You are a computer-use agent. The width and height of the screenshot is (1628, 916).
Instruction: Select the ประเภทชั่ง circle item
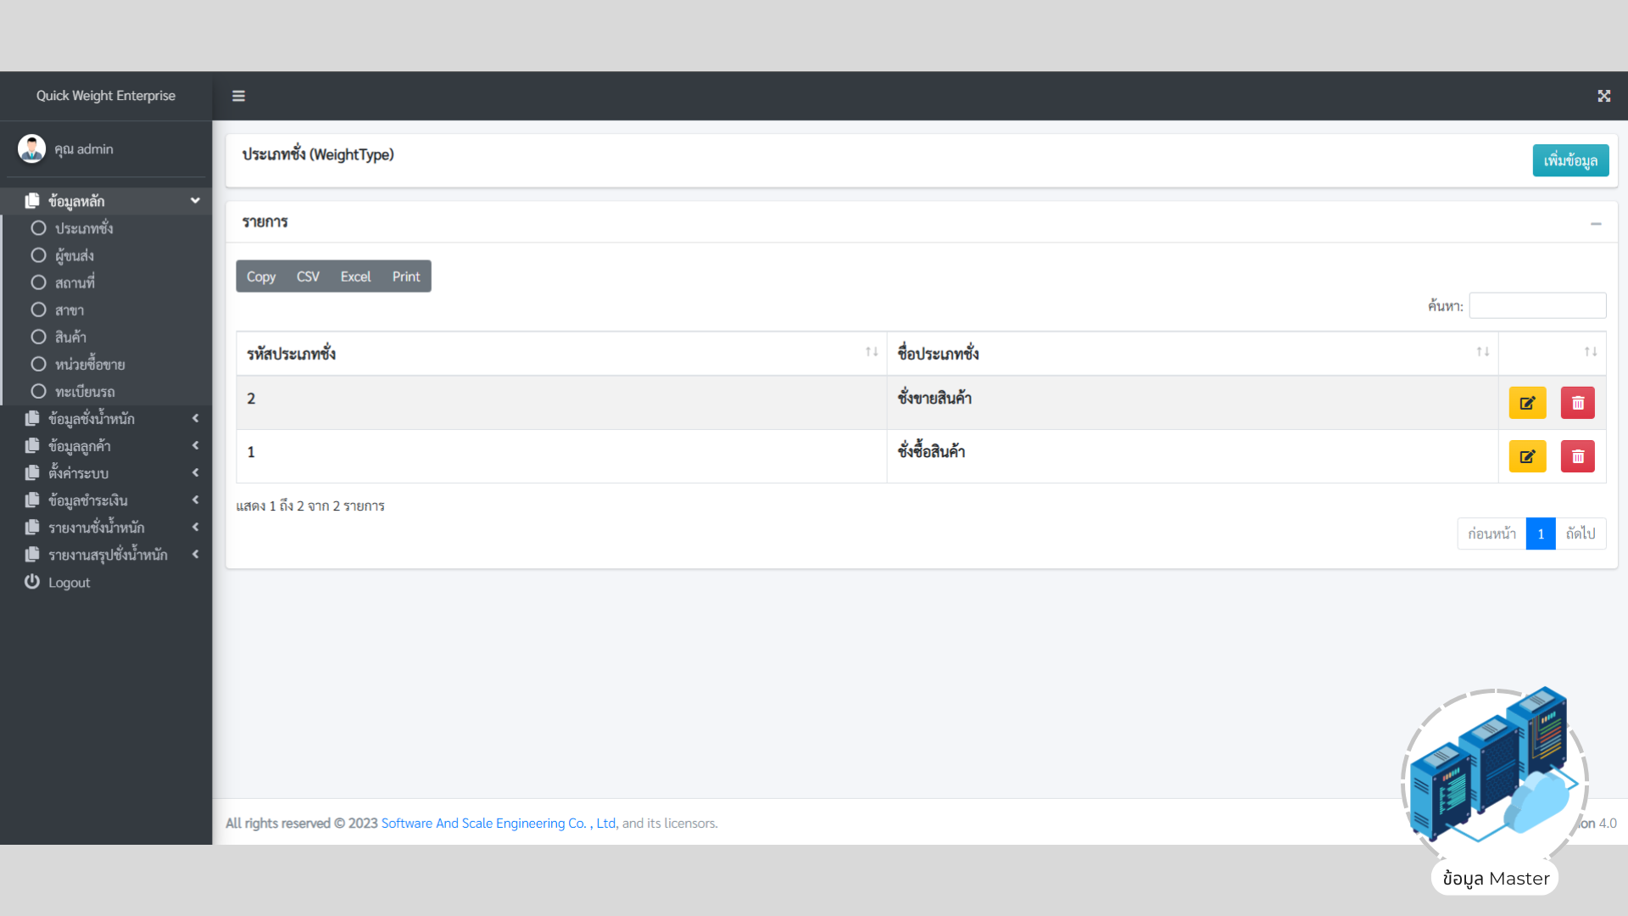[x=38, y=228]
